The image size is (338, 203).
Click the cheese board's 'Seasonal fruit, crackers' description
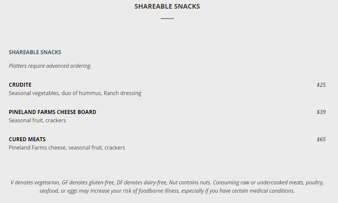(37, 120)
